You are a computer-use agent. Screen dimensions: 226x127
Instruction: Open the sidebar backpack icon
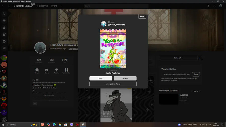coord(4,28)
